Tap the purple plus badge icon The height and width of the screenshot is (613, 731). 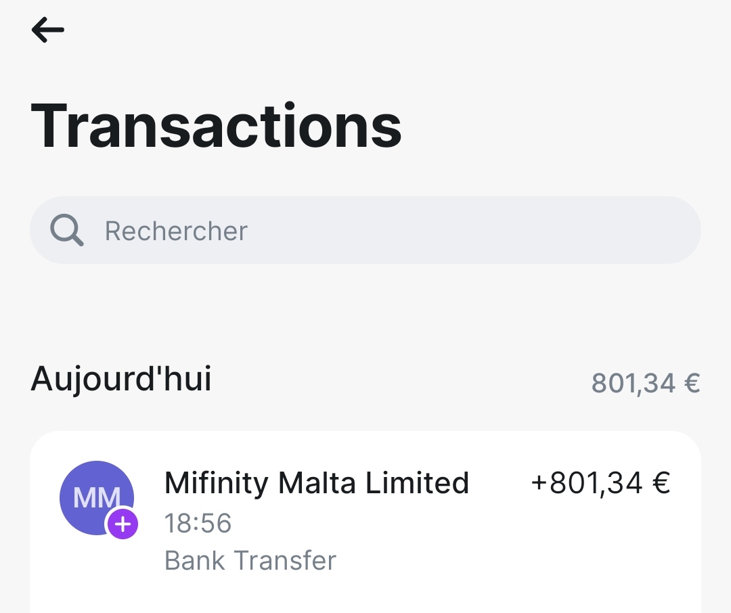pos(123,524)
